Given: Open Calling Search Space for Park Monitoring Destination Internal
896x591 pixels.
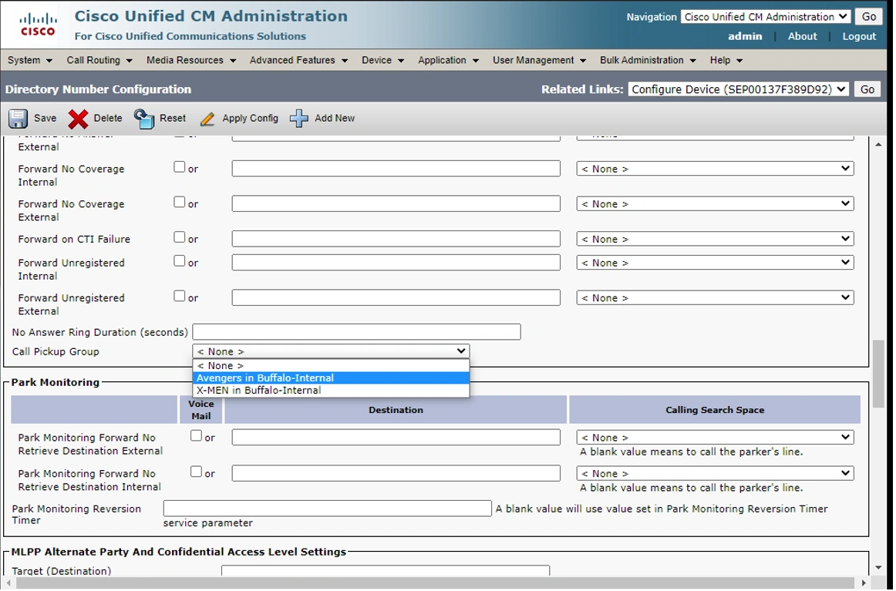Looking at the screenshot, I should [715, 473].
